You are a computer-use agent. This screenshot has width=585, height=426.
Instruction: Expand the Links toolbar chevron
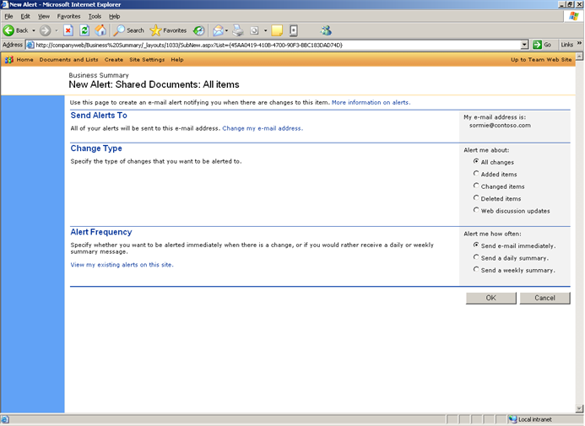point(579,44)
